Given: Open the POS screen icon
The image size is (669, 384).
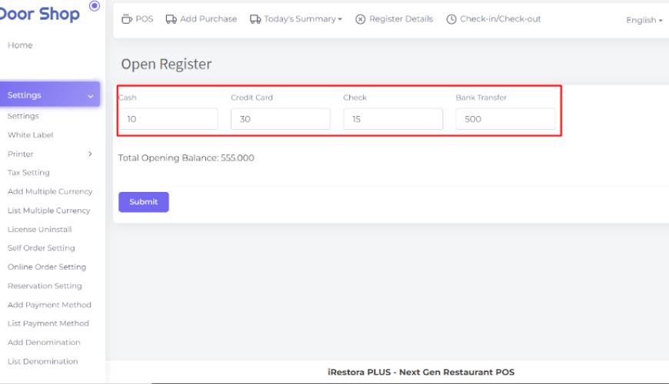Looking at the screenshot, I should point(128,19).
